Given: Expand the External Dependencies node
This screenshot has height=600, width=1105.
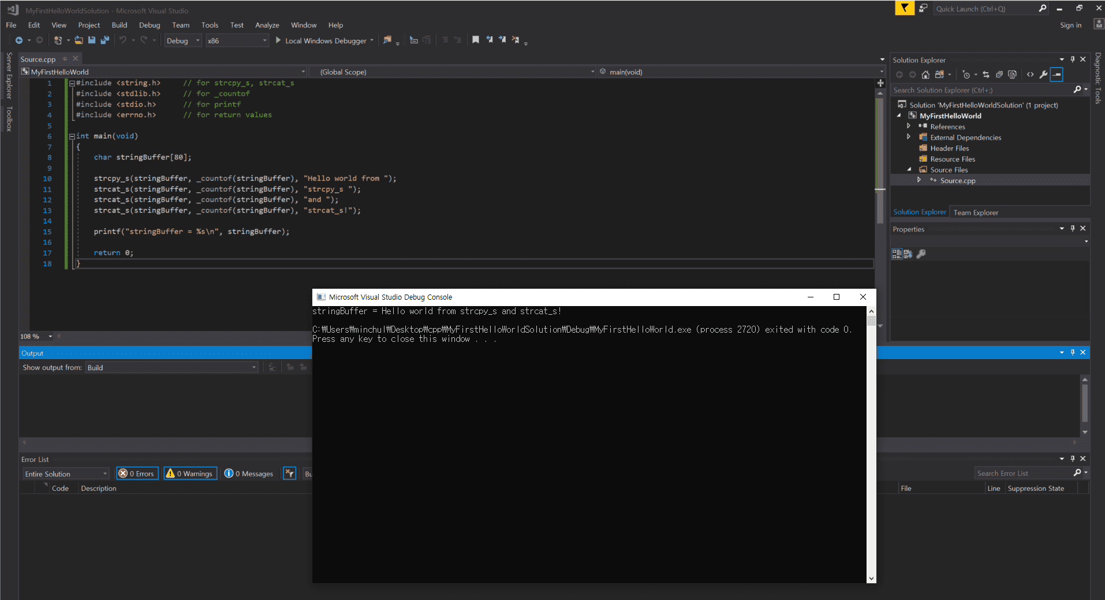Looking at the screenshot, I should (909, 137).
